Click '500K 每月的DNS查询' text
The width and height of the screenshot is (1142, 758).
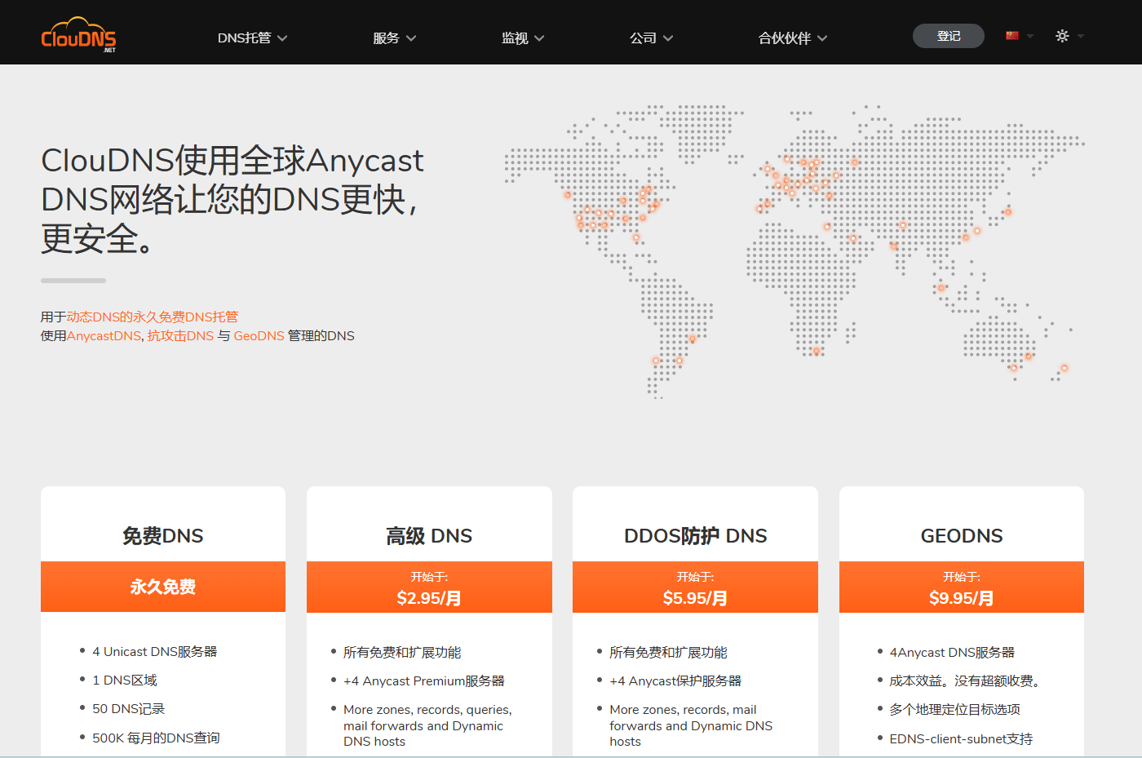tap(156, 738)
